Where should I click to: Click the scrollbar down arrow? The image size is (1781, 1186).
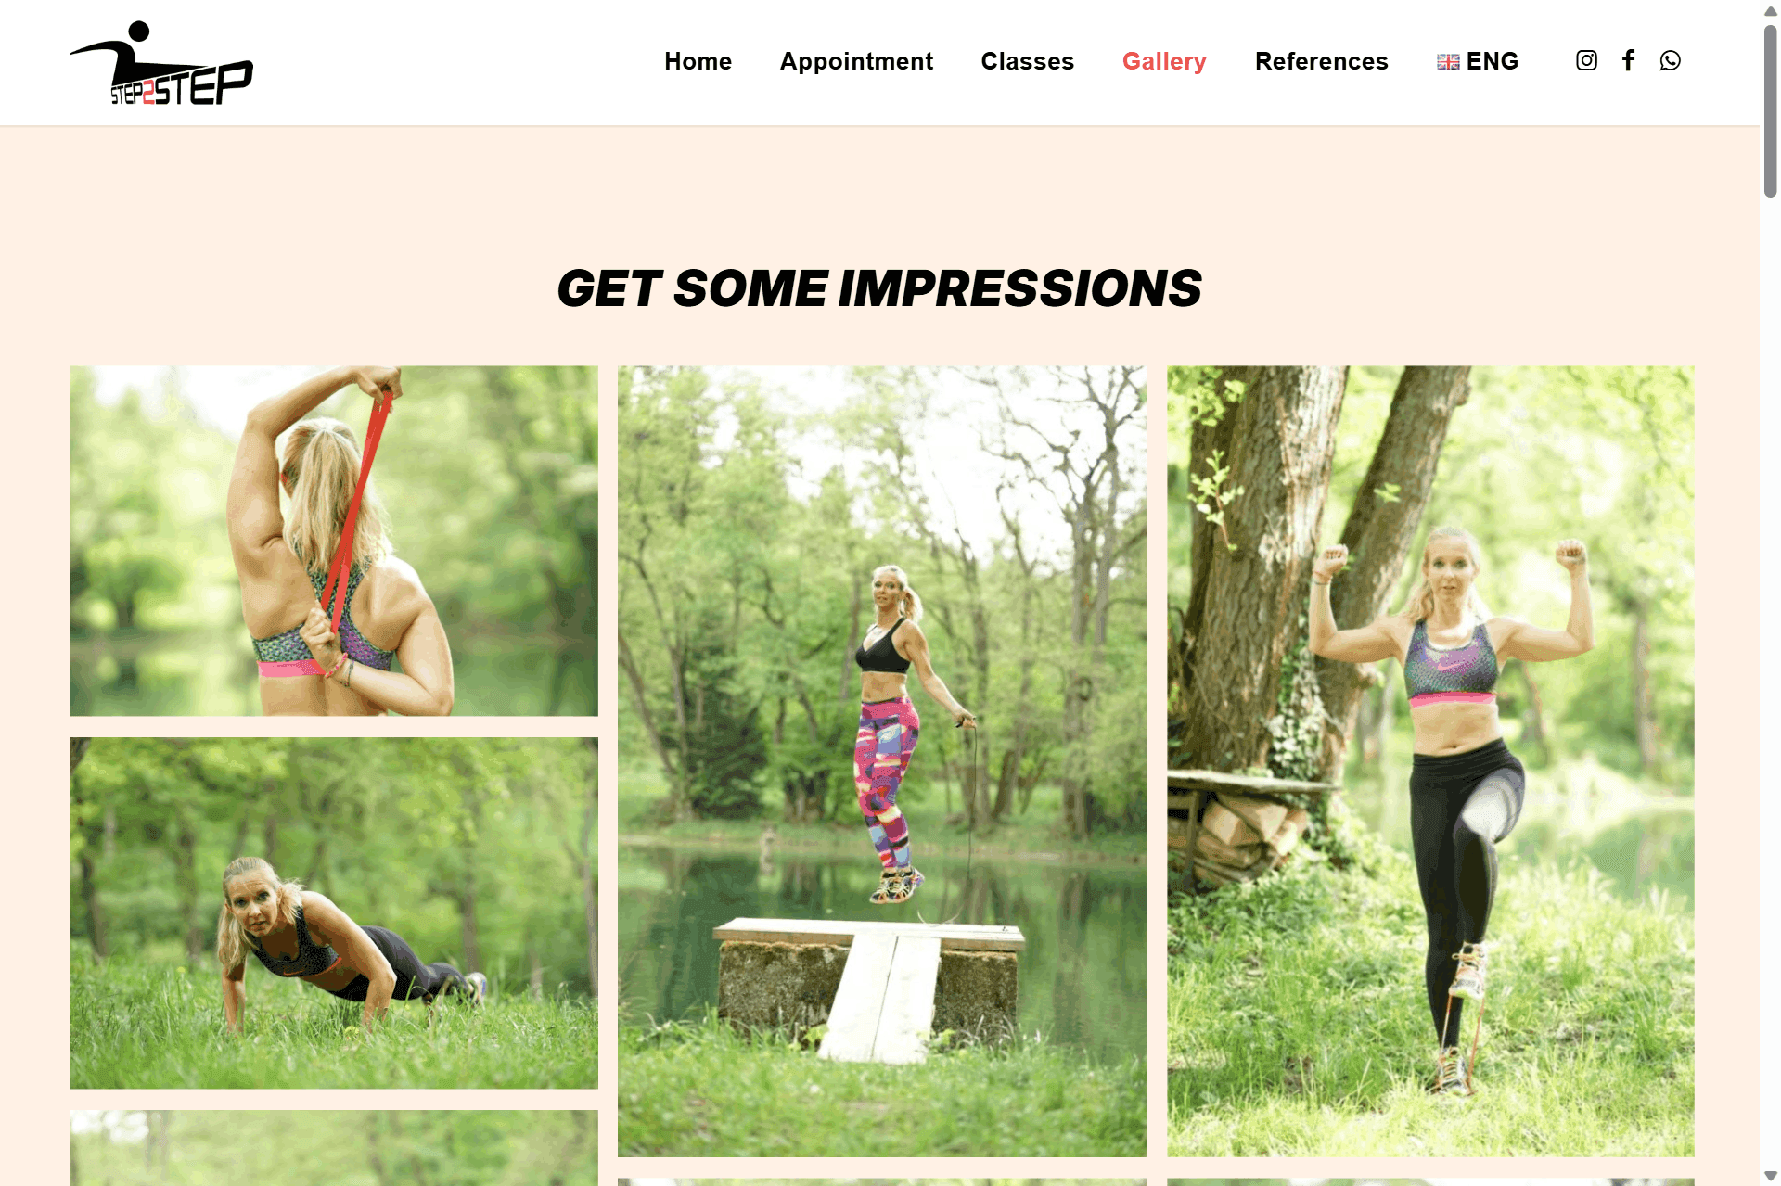point(1771,1176)
